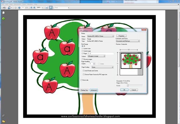Select the Pages radio button

tap(82, 54)
